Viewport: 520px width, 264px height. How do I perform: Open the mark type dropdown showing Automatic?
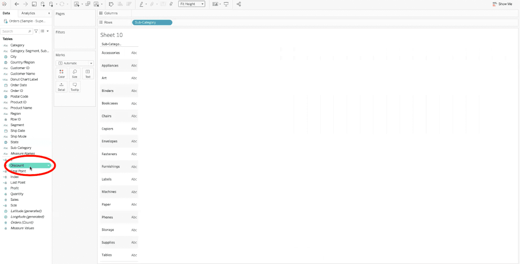pyautogui.click(x=74, y=63)
